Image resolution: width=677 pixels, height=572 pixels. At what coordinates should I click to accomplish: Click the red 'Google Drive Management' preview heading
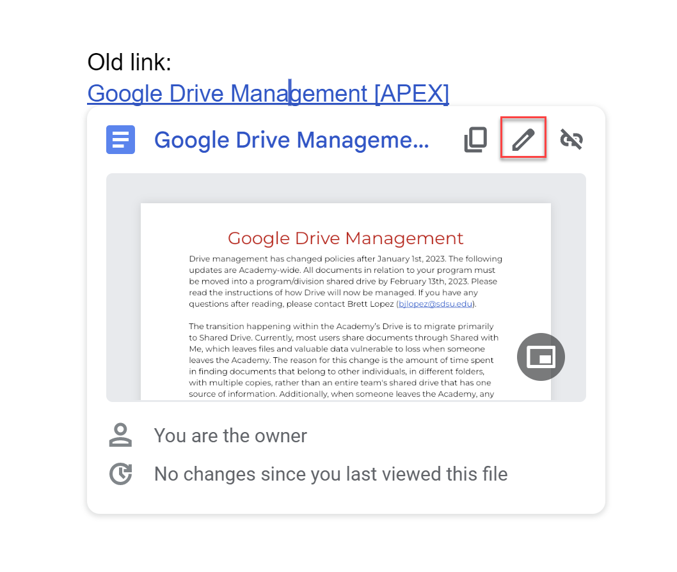(x=346, y=238)
